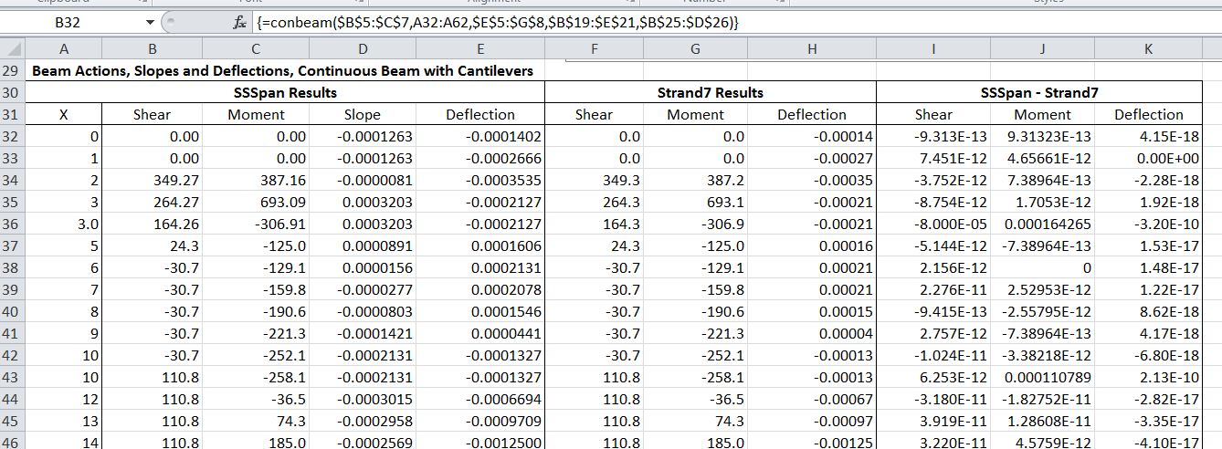Select column F header
Image resolution: width=1222 pixels, height=449 pixels.
coord(595,49)
